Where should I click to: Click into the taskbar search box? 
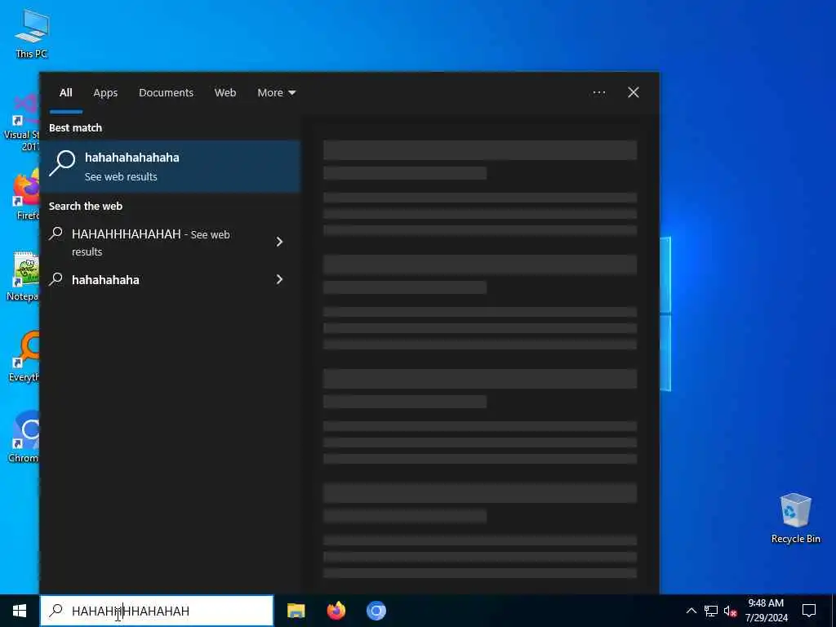pos(157,611)
